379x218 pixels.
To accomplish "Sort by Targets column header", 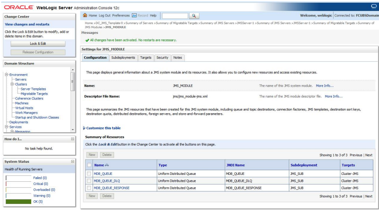I will [x=348, y=165].
